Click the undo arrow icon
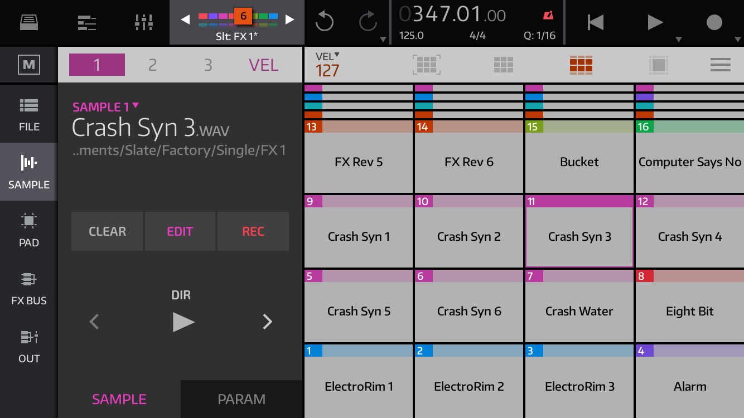This screenshot has width=744, height=418. pyautogui.click(x=324, y=22)
